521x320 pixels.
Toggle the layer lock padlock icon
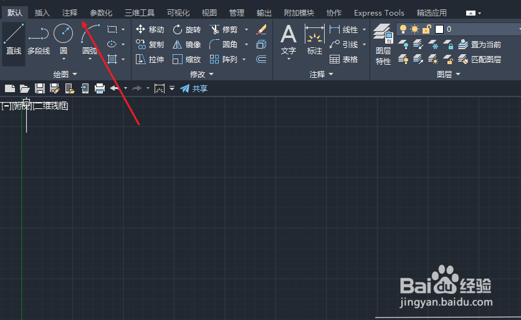(427, 29)
